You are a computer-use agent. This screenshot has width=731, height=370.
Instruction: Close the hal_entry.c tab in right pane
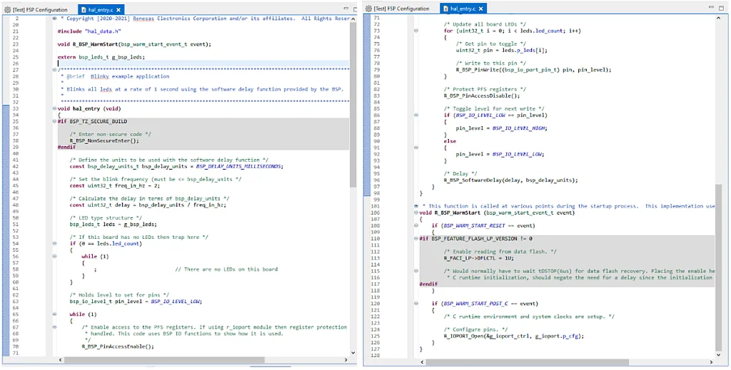pos(480,9)
